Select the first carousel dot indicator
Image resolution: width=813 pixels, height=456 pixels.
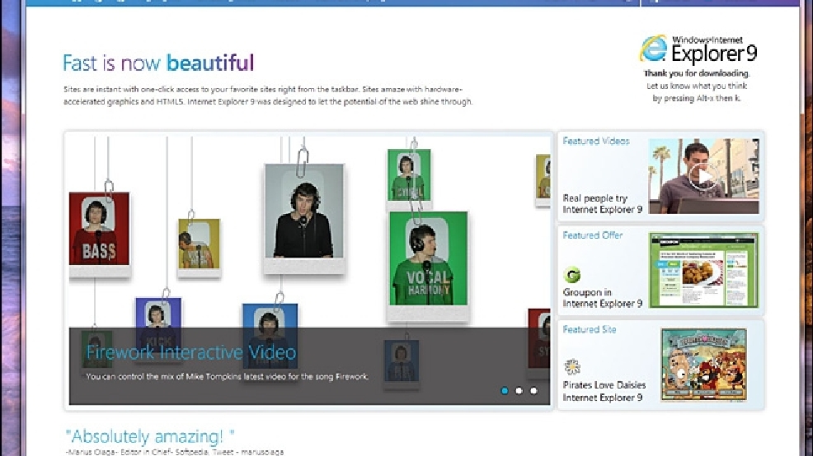point(505,391)
